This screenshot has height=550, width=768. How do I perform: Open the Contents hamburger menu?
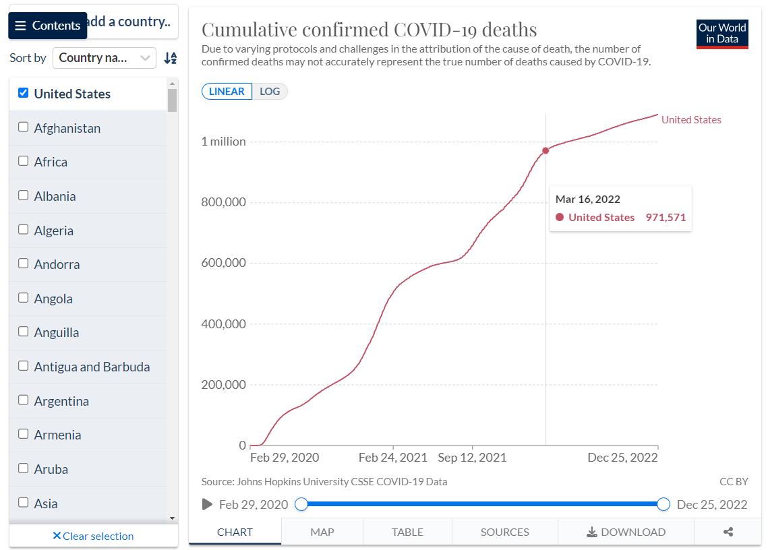(47, 26)
